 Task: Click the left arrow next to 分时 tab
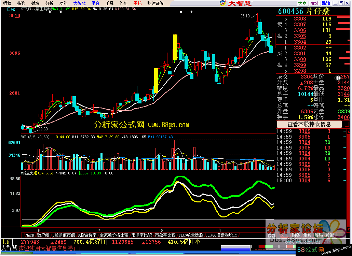pos(270,236)
